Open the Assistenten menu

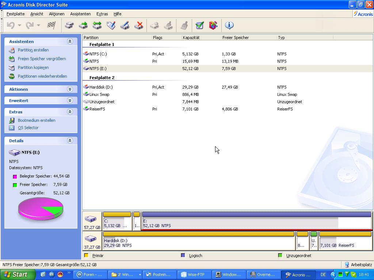(x=80, y=14)
